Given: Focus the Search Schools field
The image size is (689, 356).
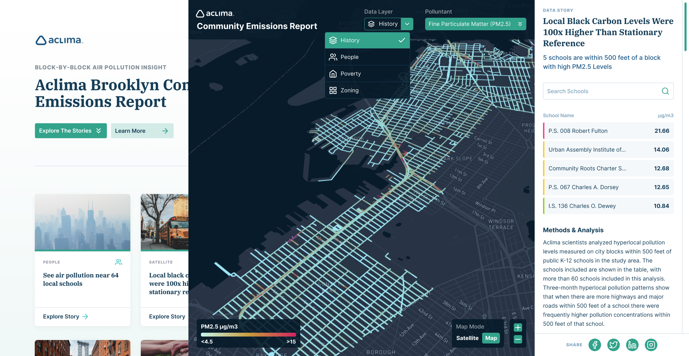Looking at the screenshot, I should 608,91.
